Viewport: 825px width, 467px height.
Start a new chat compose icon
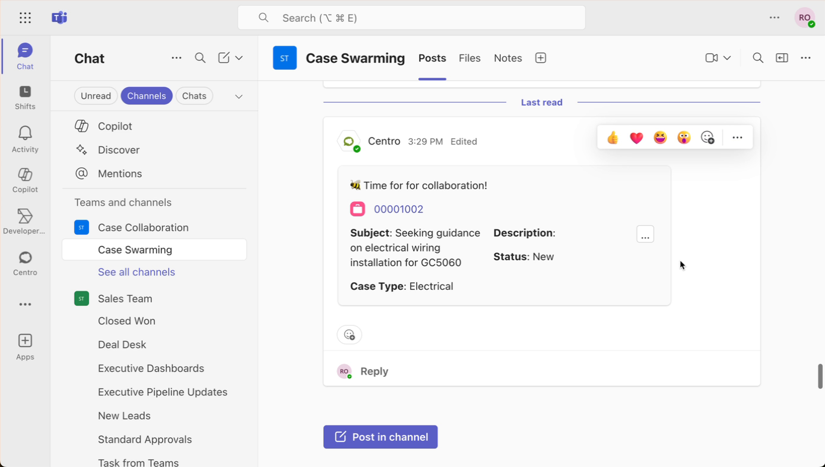224,58
